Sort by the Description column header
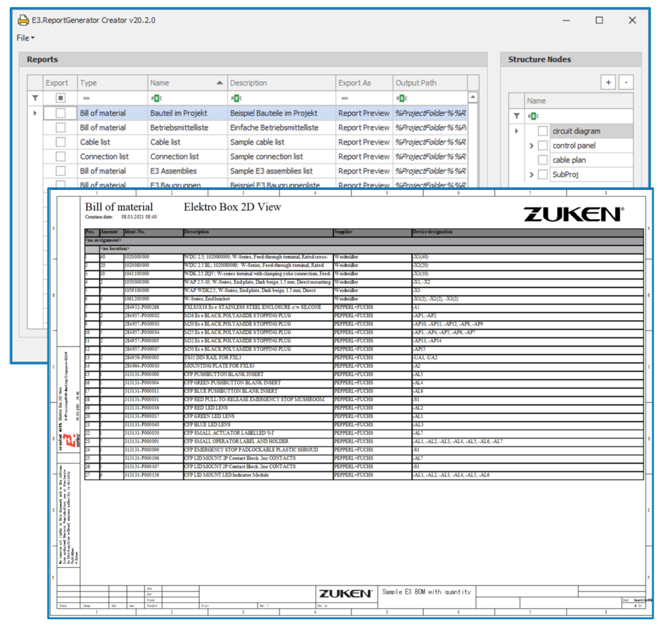 coord(281,83)
